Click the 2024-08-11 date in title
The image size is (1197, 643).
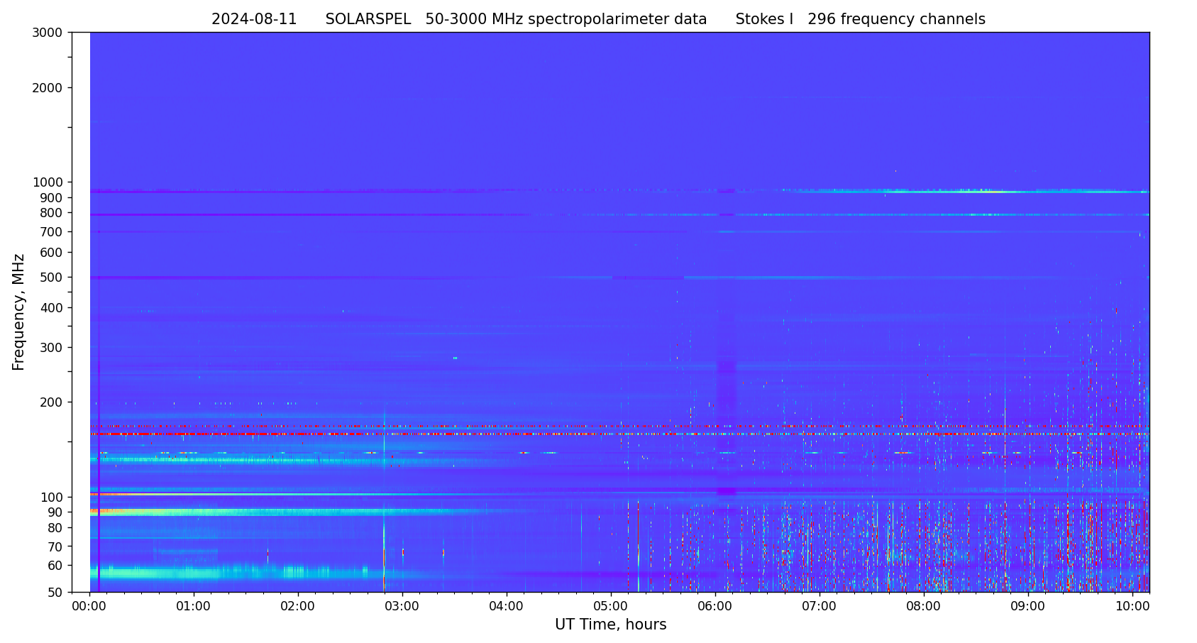254,20
